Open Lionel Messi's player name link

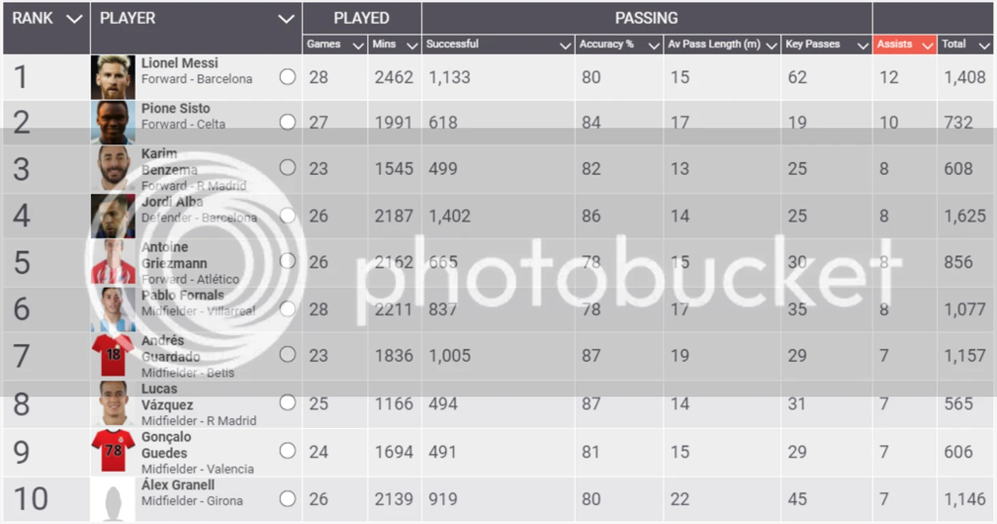click(180, 63)
